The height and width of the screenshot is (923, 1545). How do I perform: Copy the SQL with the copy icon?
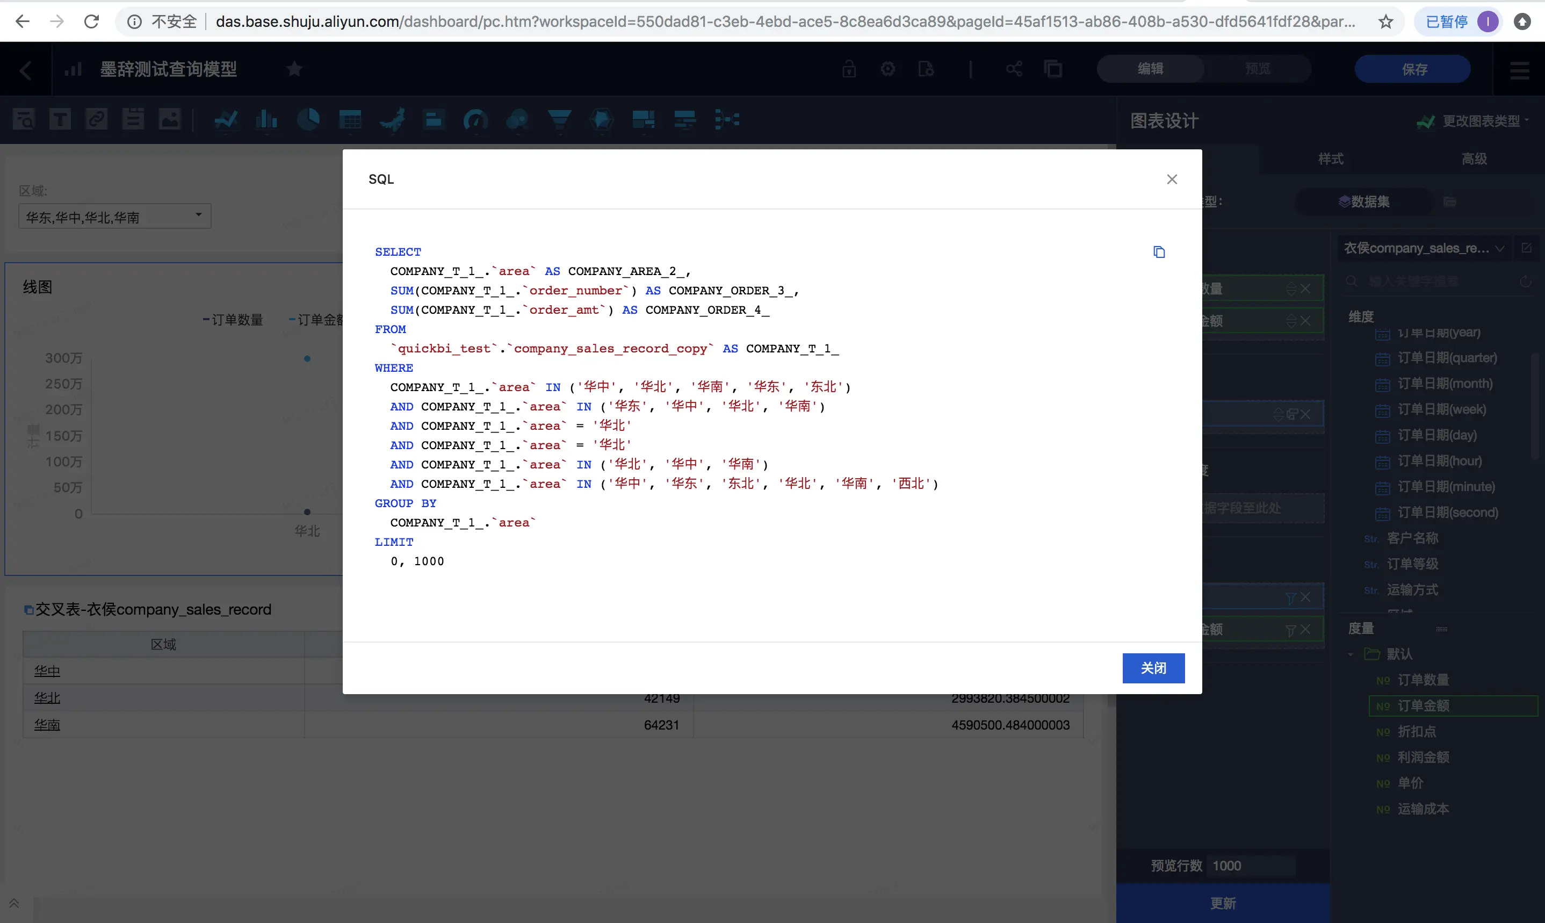click(x=1159, y=252)
